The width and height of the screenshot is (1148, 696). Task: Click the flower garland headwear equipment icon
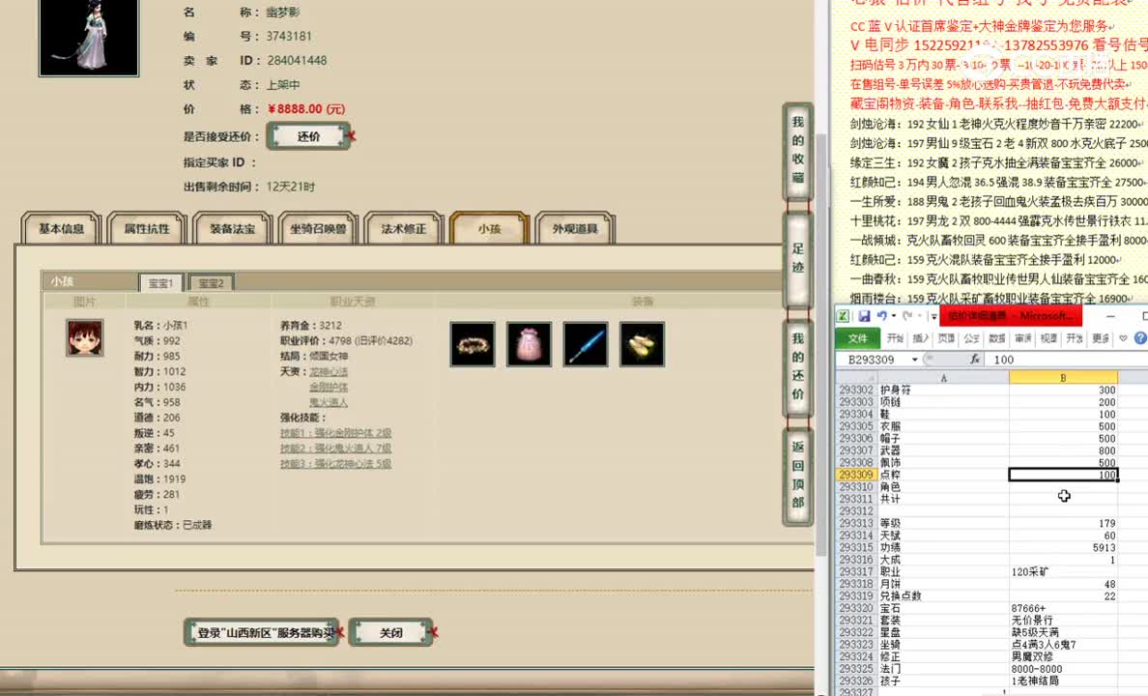click(x=472, y=344)
